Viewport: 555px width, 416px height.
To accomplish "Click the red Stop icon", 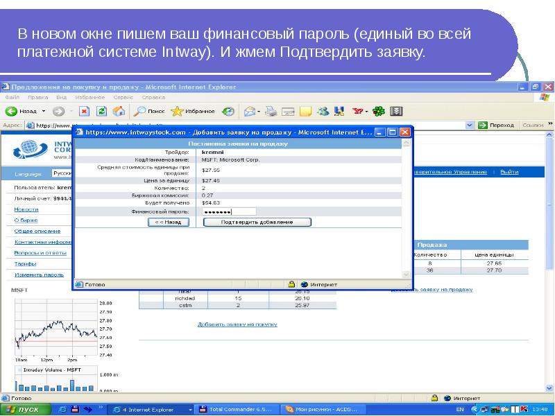I will 85,111.
